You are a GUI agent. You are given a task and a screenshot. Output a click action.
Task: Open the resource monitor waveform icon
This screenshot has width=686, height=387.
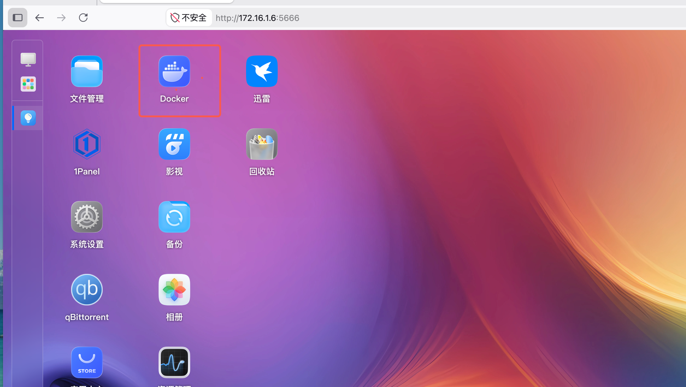(174, 362)
